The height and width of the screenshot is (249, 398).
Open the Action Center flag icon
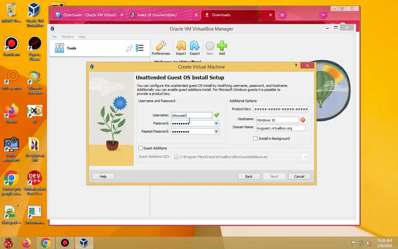pos(354,243)
